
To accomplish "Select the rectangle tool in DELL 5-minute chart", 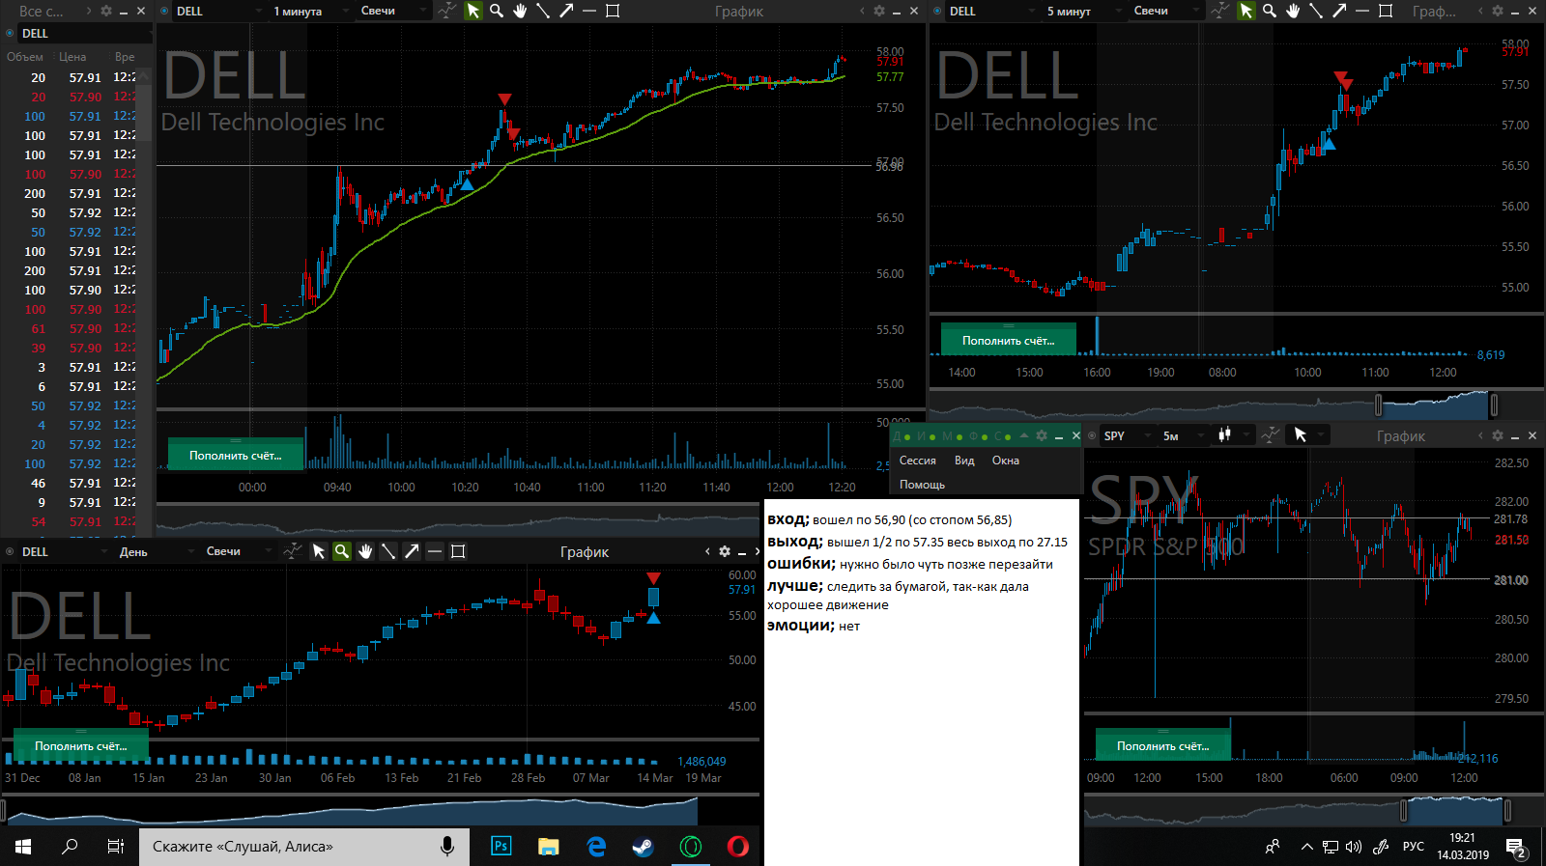I will (x=1386, y=11).
